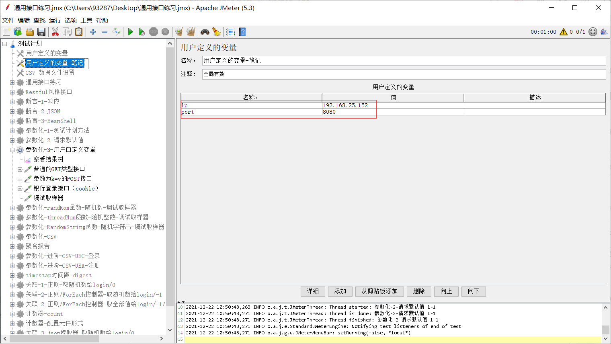Click the 向上 button
The image size is (611, 344).
point(446,291)
